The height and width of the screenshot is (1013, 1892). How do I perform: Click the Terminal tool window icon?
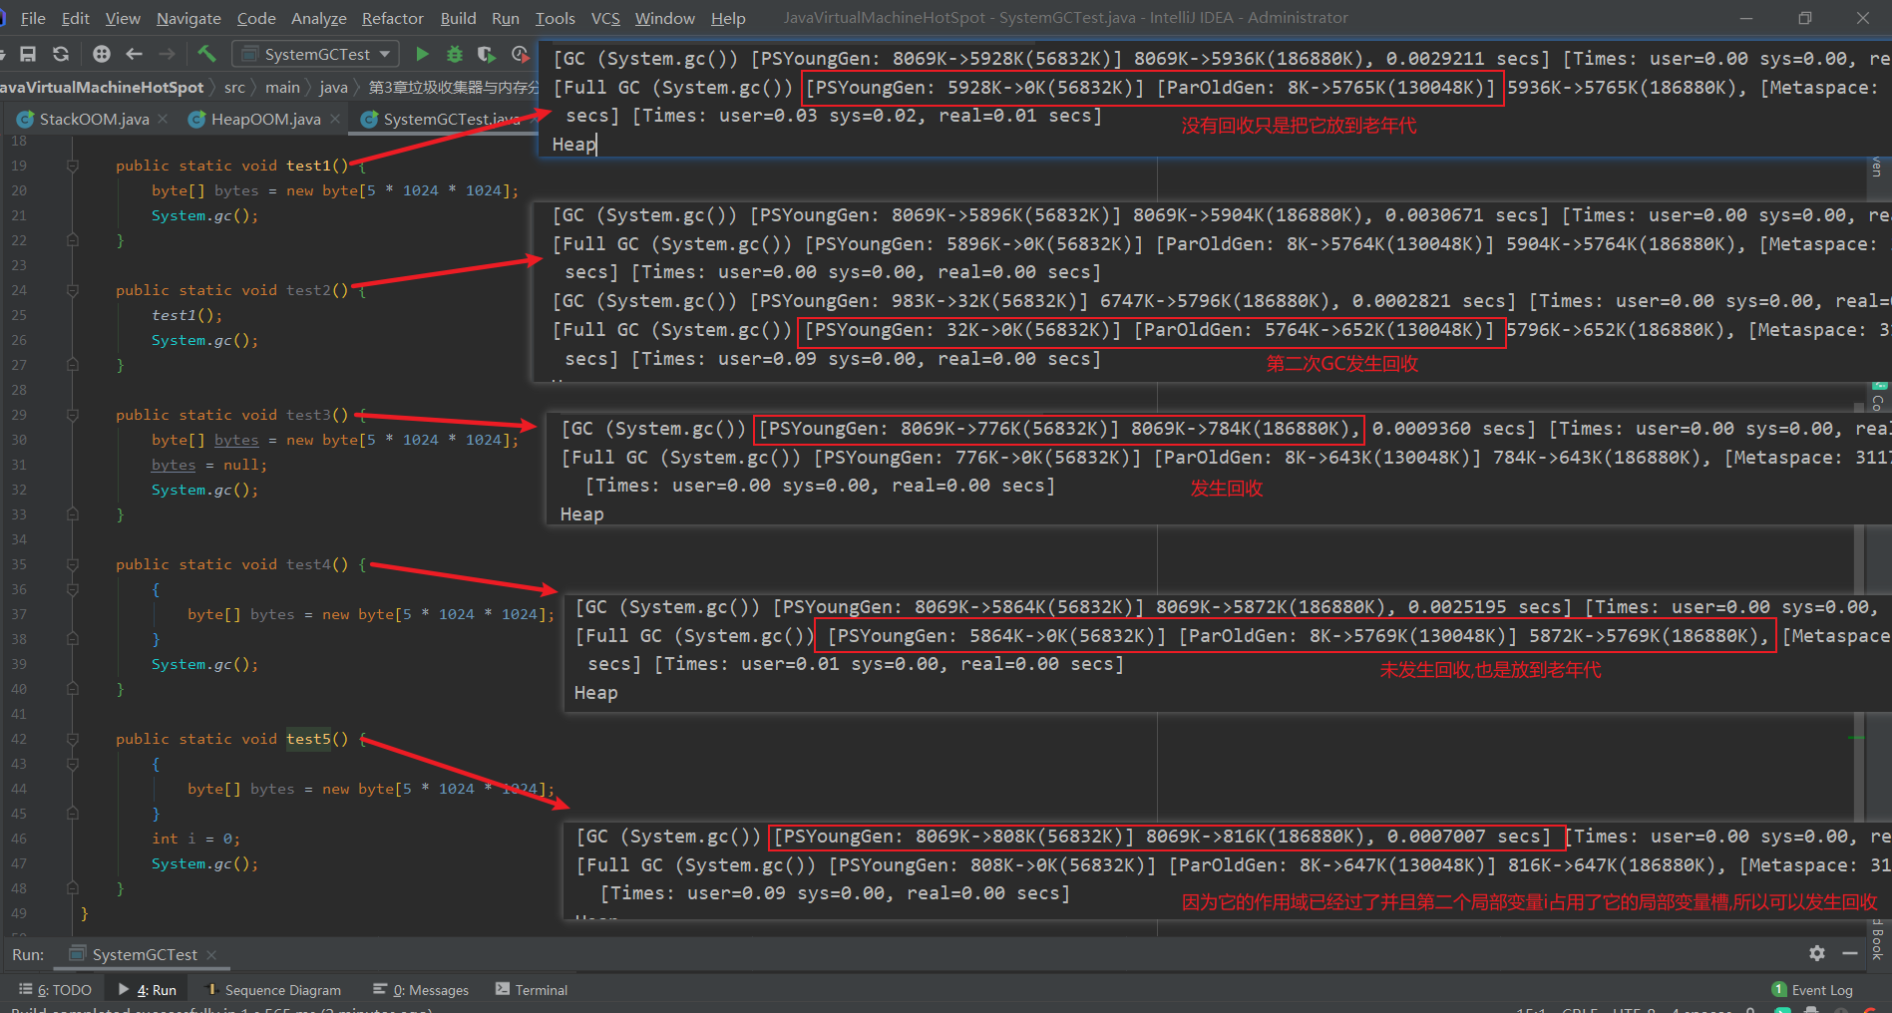tap(502, 989)
